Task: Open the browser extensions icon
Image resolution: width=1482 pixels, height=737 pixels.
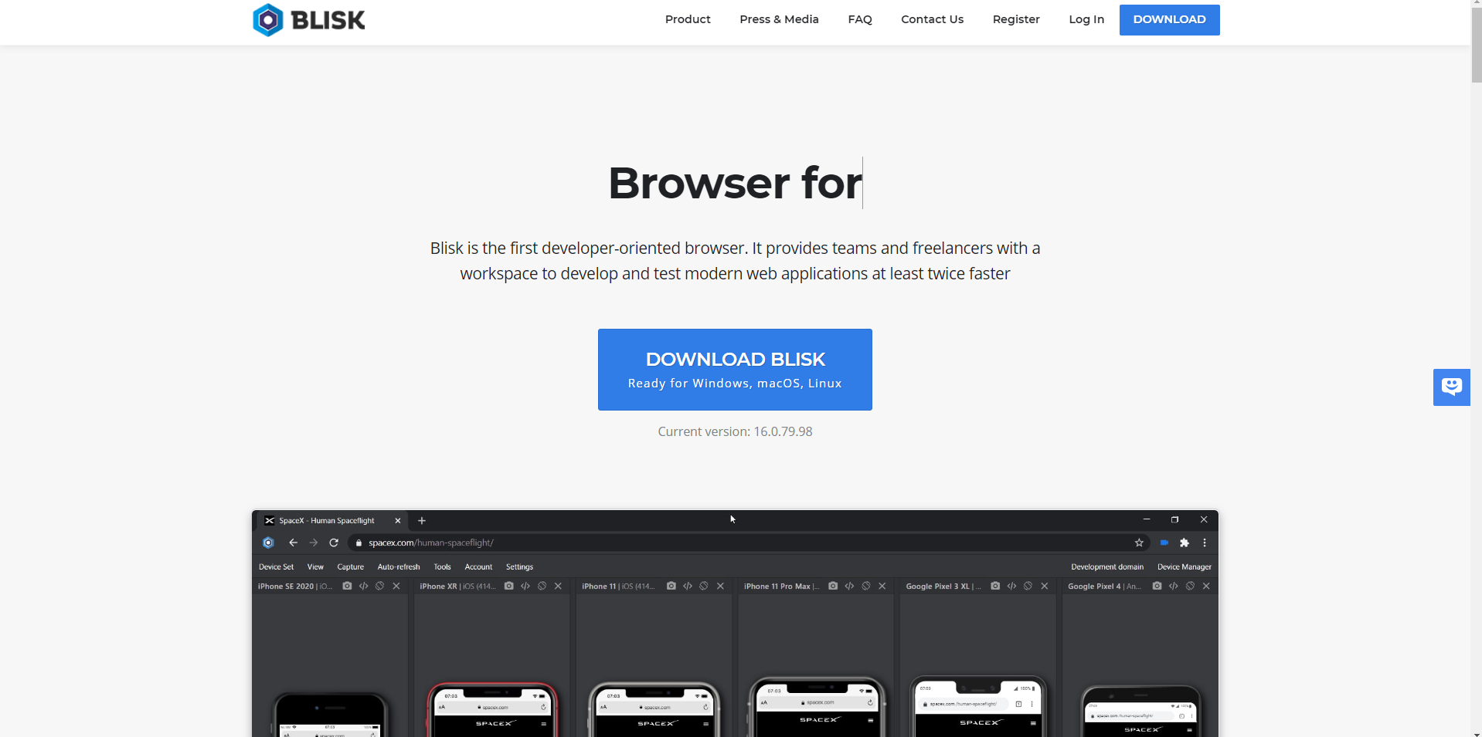Action: 1185,543
